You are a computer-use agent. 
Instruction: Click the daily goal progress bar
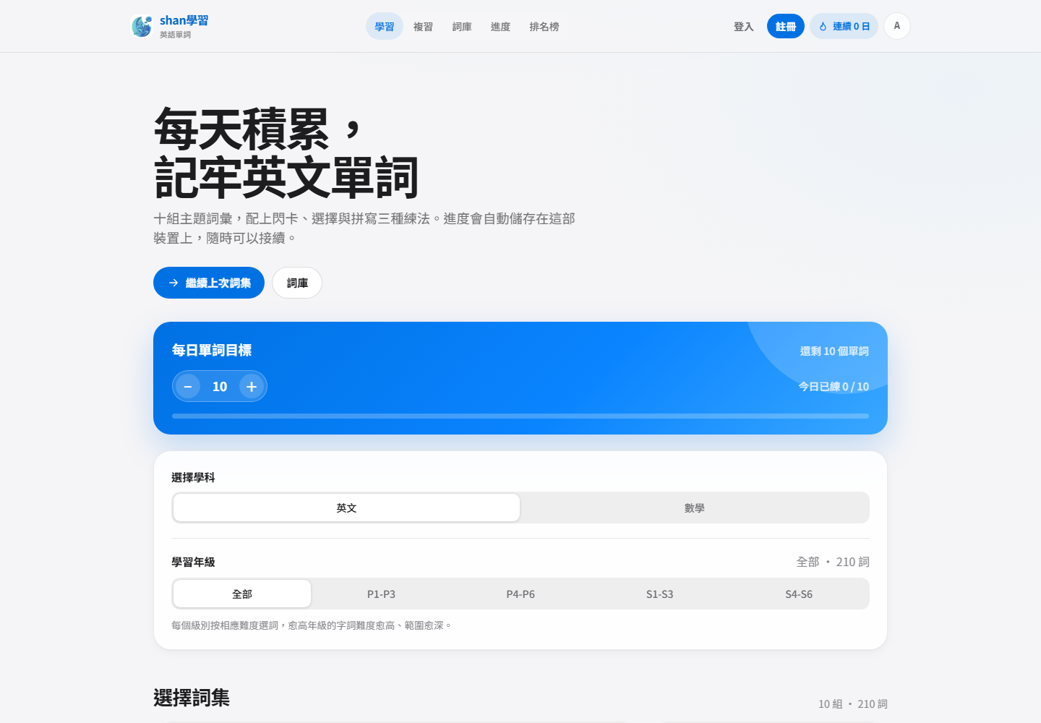tap(520, 416)
